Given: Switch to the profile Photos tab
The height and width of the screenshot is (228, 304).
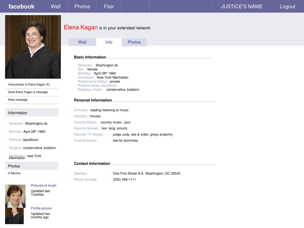Looking at the screenshot, I should click(x=134, y=42).
